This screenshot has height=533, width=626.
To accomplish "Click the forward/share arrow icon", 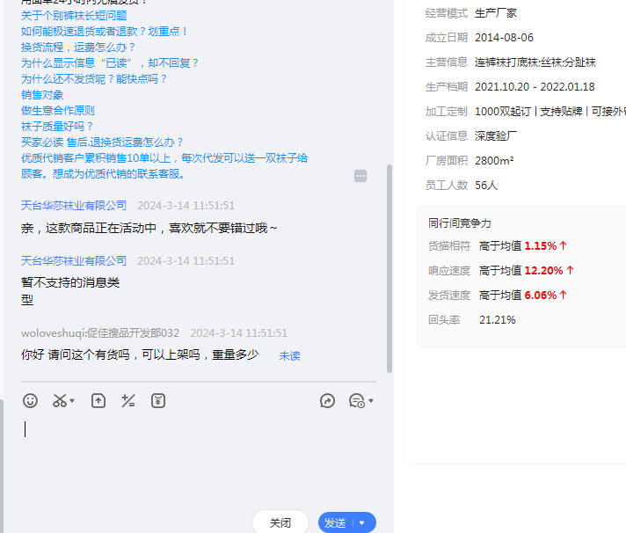I will coord(327,401).
